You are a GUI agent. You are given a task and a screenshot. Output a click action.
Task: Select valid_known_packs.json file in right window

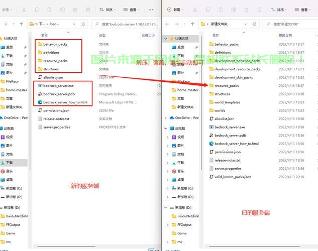click(x=233, y=177)
